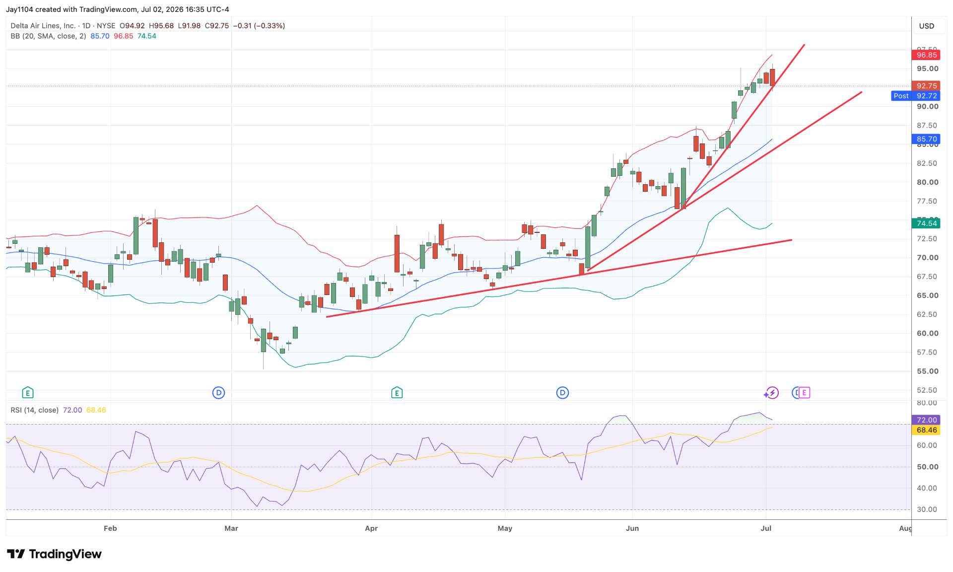Click the blue Post 92.72 post-market label
The image size is (953, 572).
(915, 96)
